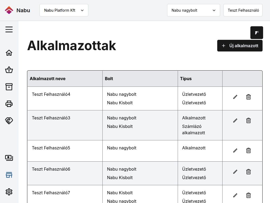
Task: Click Nabu nagybolt in Teszt Felhasználó5 row
Action: pyautogui.click(x=122, y=148)
